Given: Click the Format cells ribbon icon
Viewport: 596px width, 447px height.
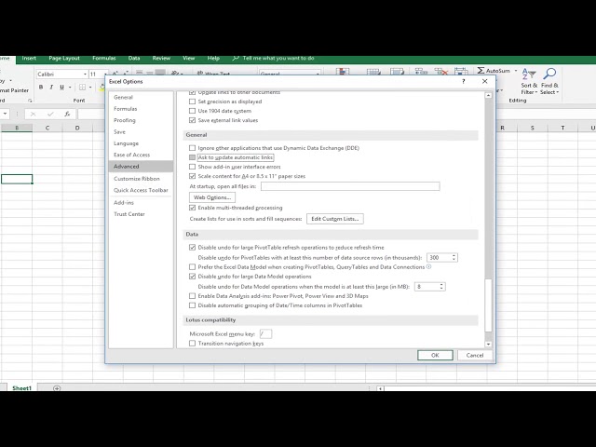Looking at the screenshot, I should click(x=461, y=71).
